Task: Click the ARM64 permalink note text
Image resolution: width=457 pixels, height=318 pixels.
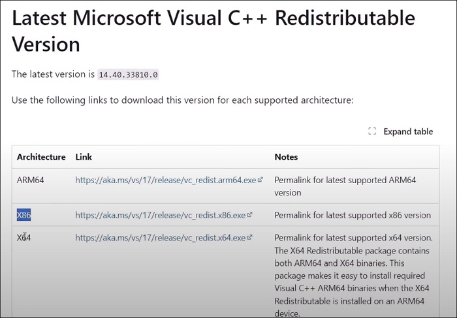Action: (345, 186)
